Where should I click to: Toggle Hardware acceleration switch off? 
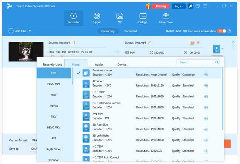[221, 31]
